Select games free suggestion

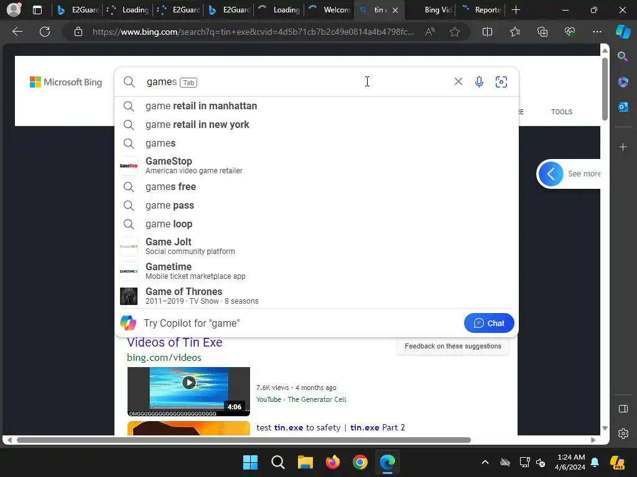[317, 186]
